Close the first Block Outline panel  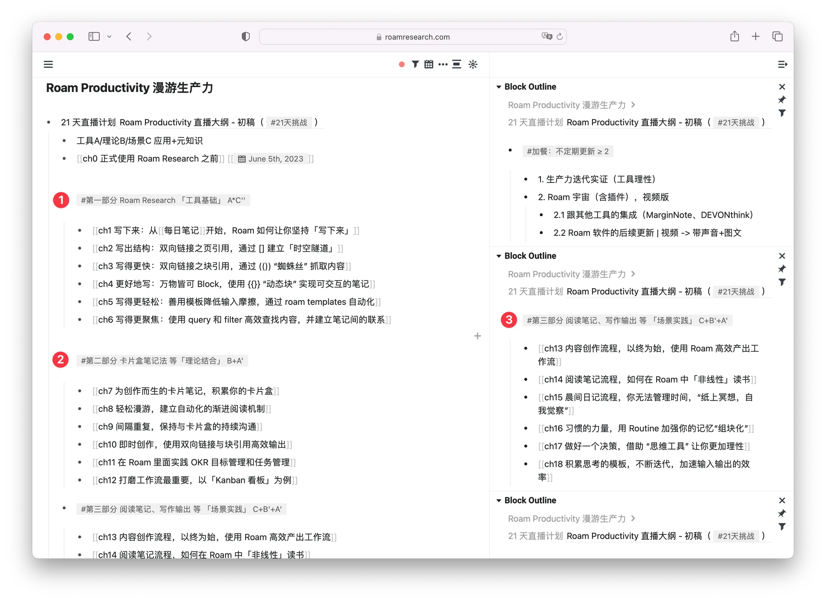click(x=782, y=87)
